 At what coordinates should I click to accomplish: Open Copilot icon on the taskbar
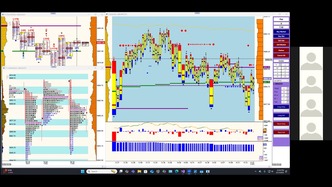(x=127, y=171)
